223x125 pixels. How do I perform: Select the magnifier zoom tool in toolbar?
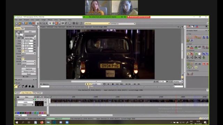pos(44,23)
